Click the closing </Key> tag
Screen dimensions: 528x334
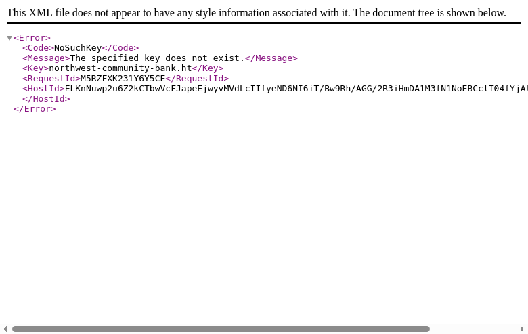pos(207,68)
